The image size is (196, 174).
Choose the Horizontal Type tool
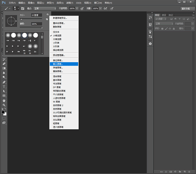(x=4, y=87)
